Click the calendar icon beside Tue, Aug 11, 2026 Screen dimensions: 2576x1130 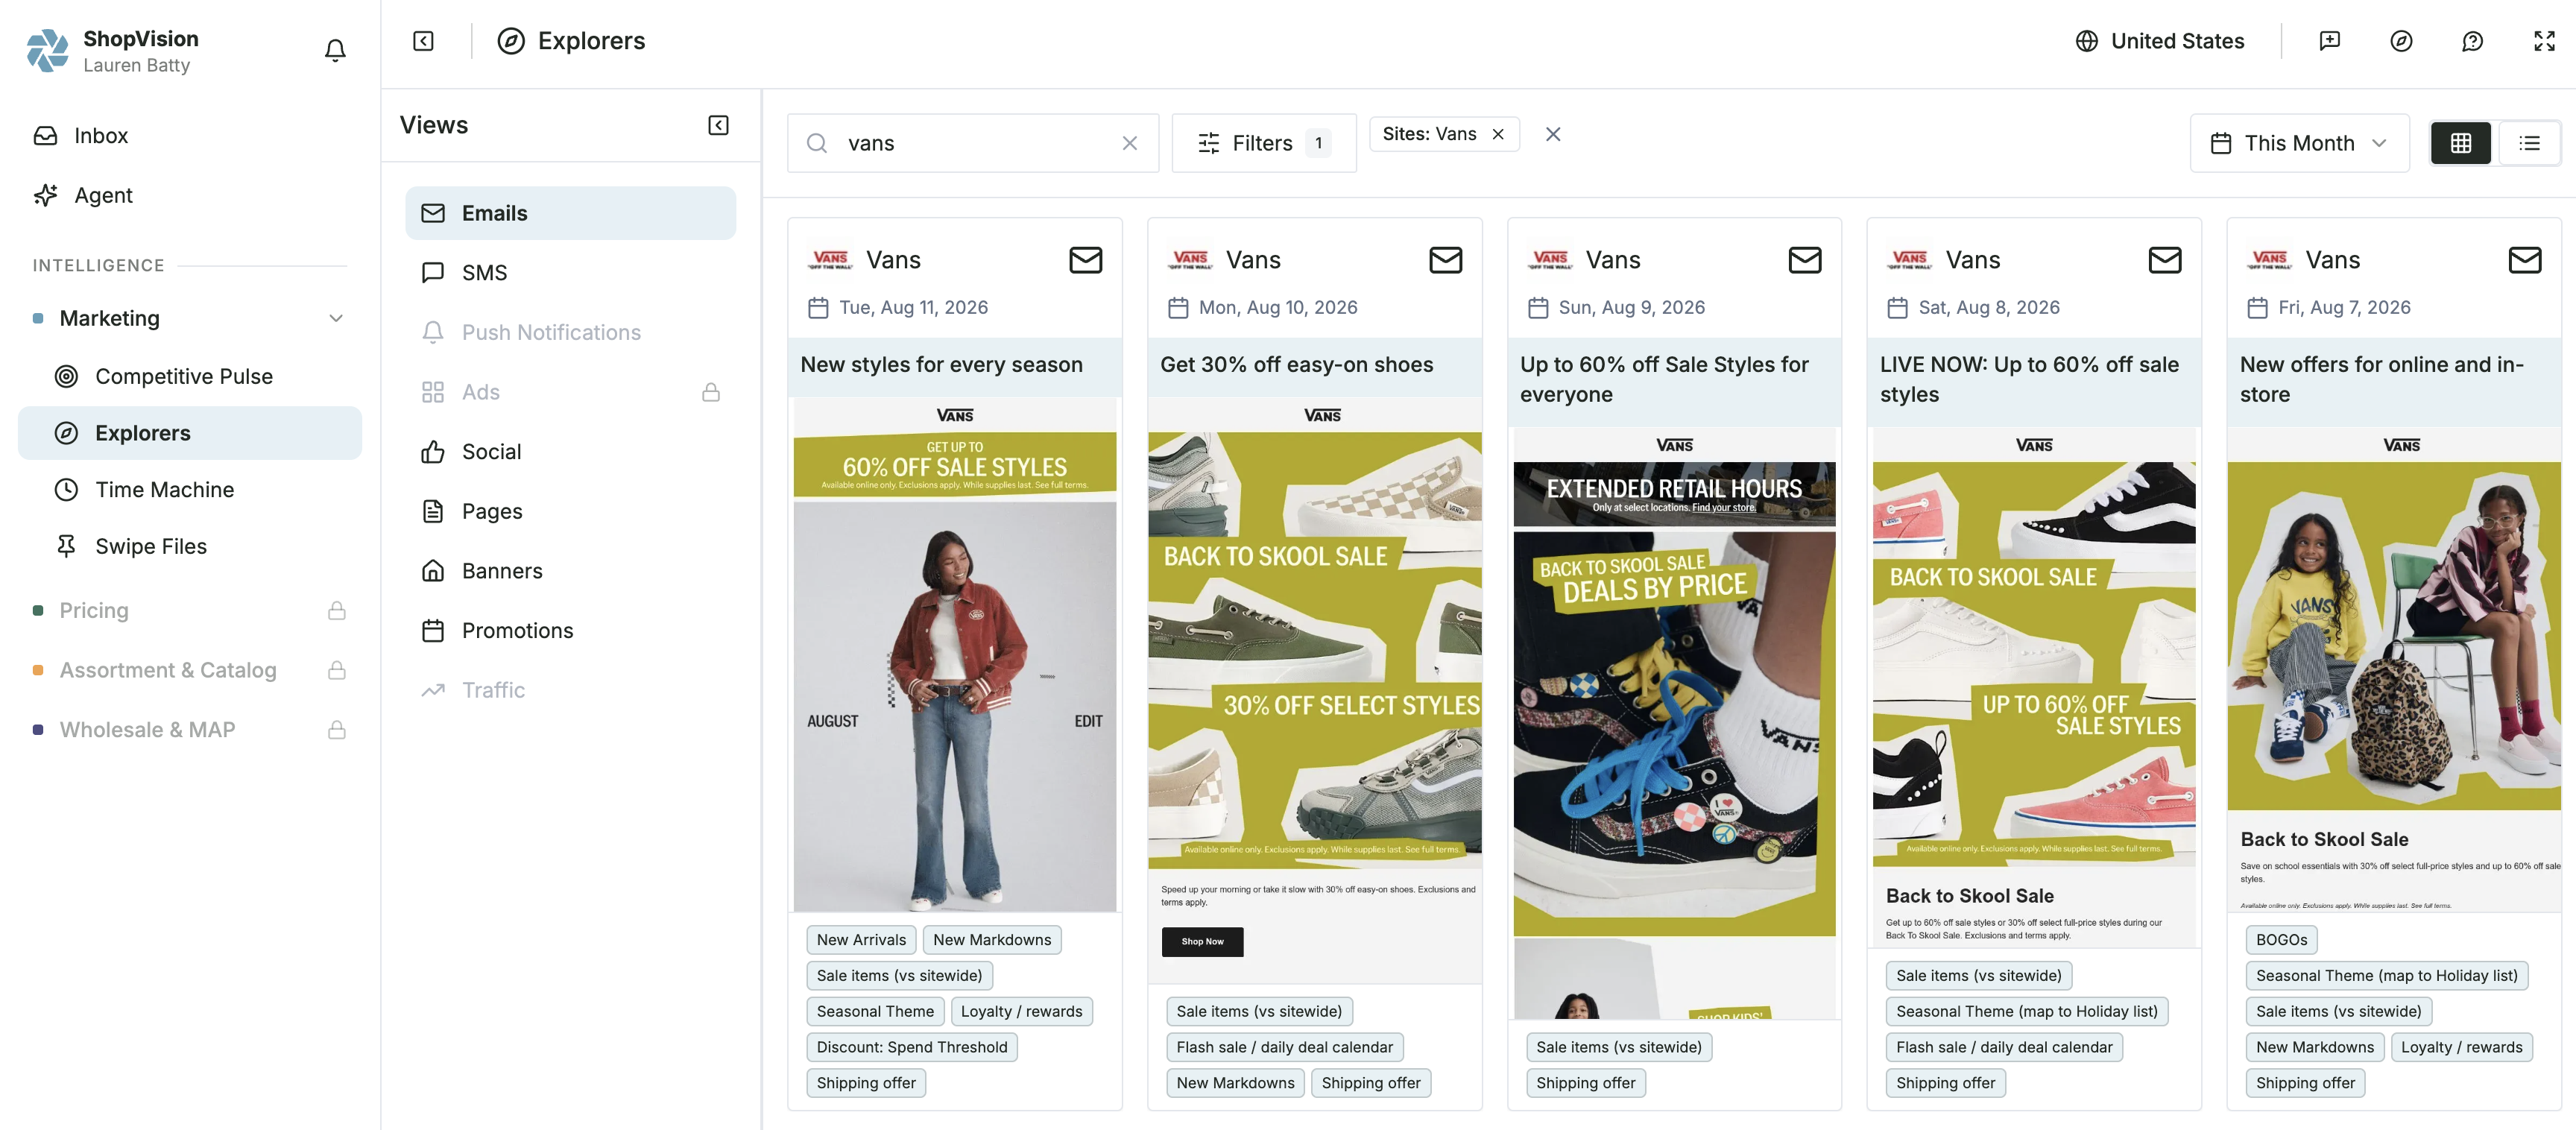click(818, 308)
